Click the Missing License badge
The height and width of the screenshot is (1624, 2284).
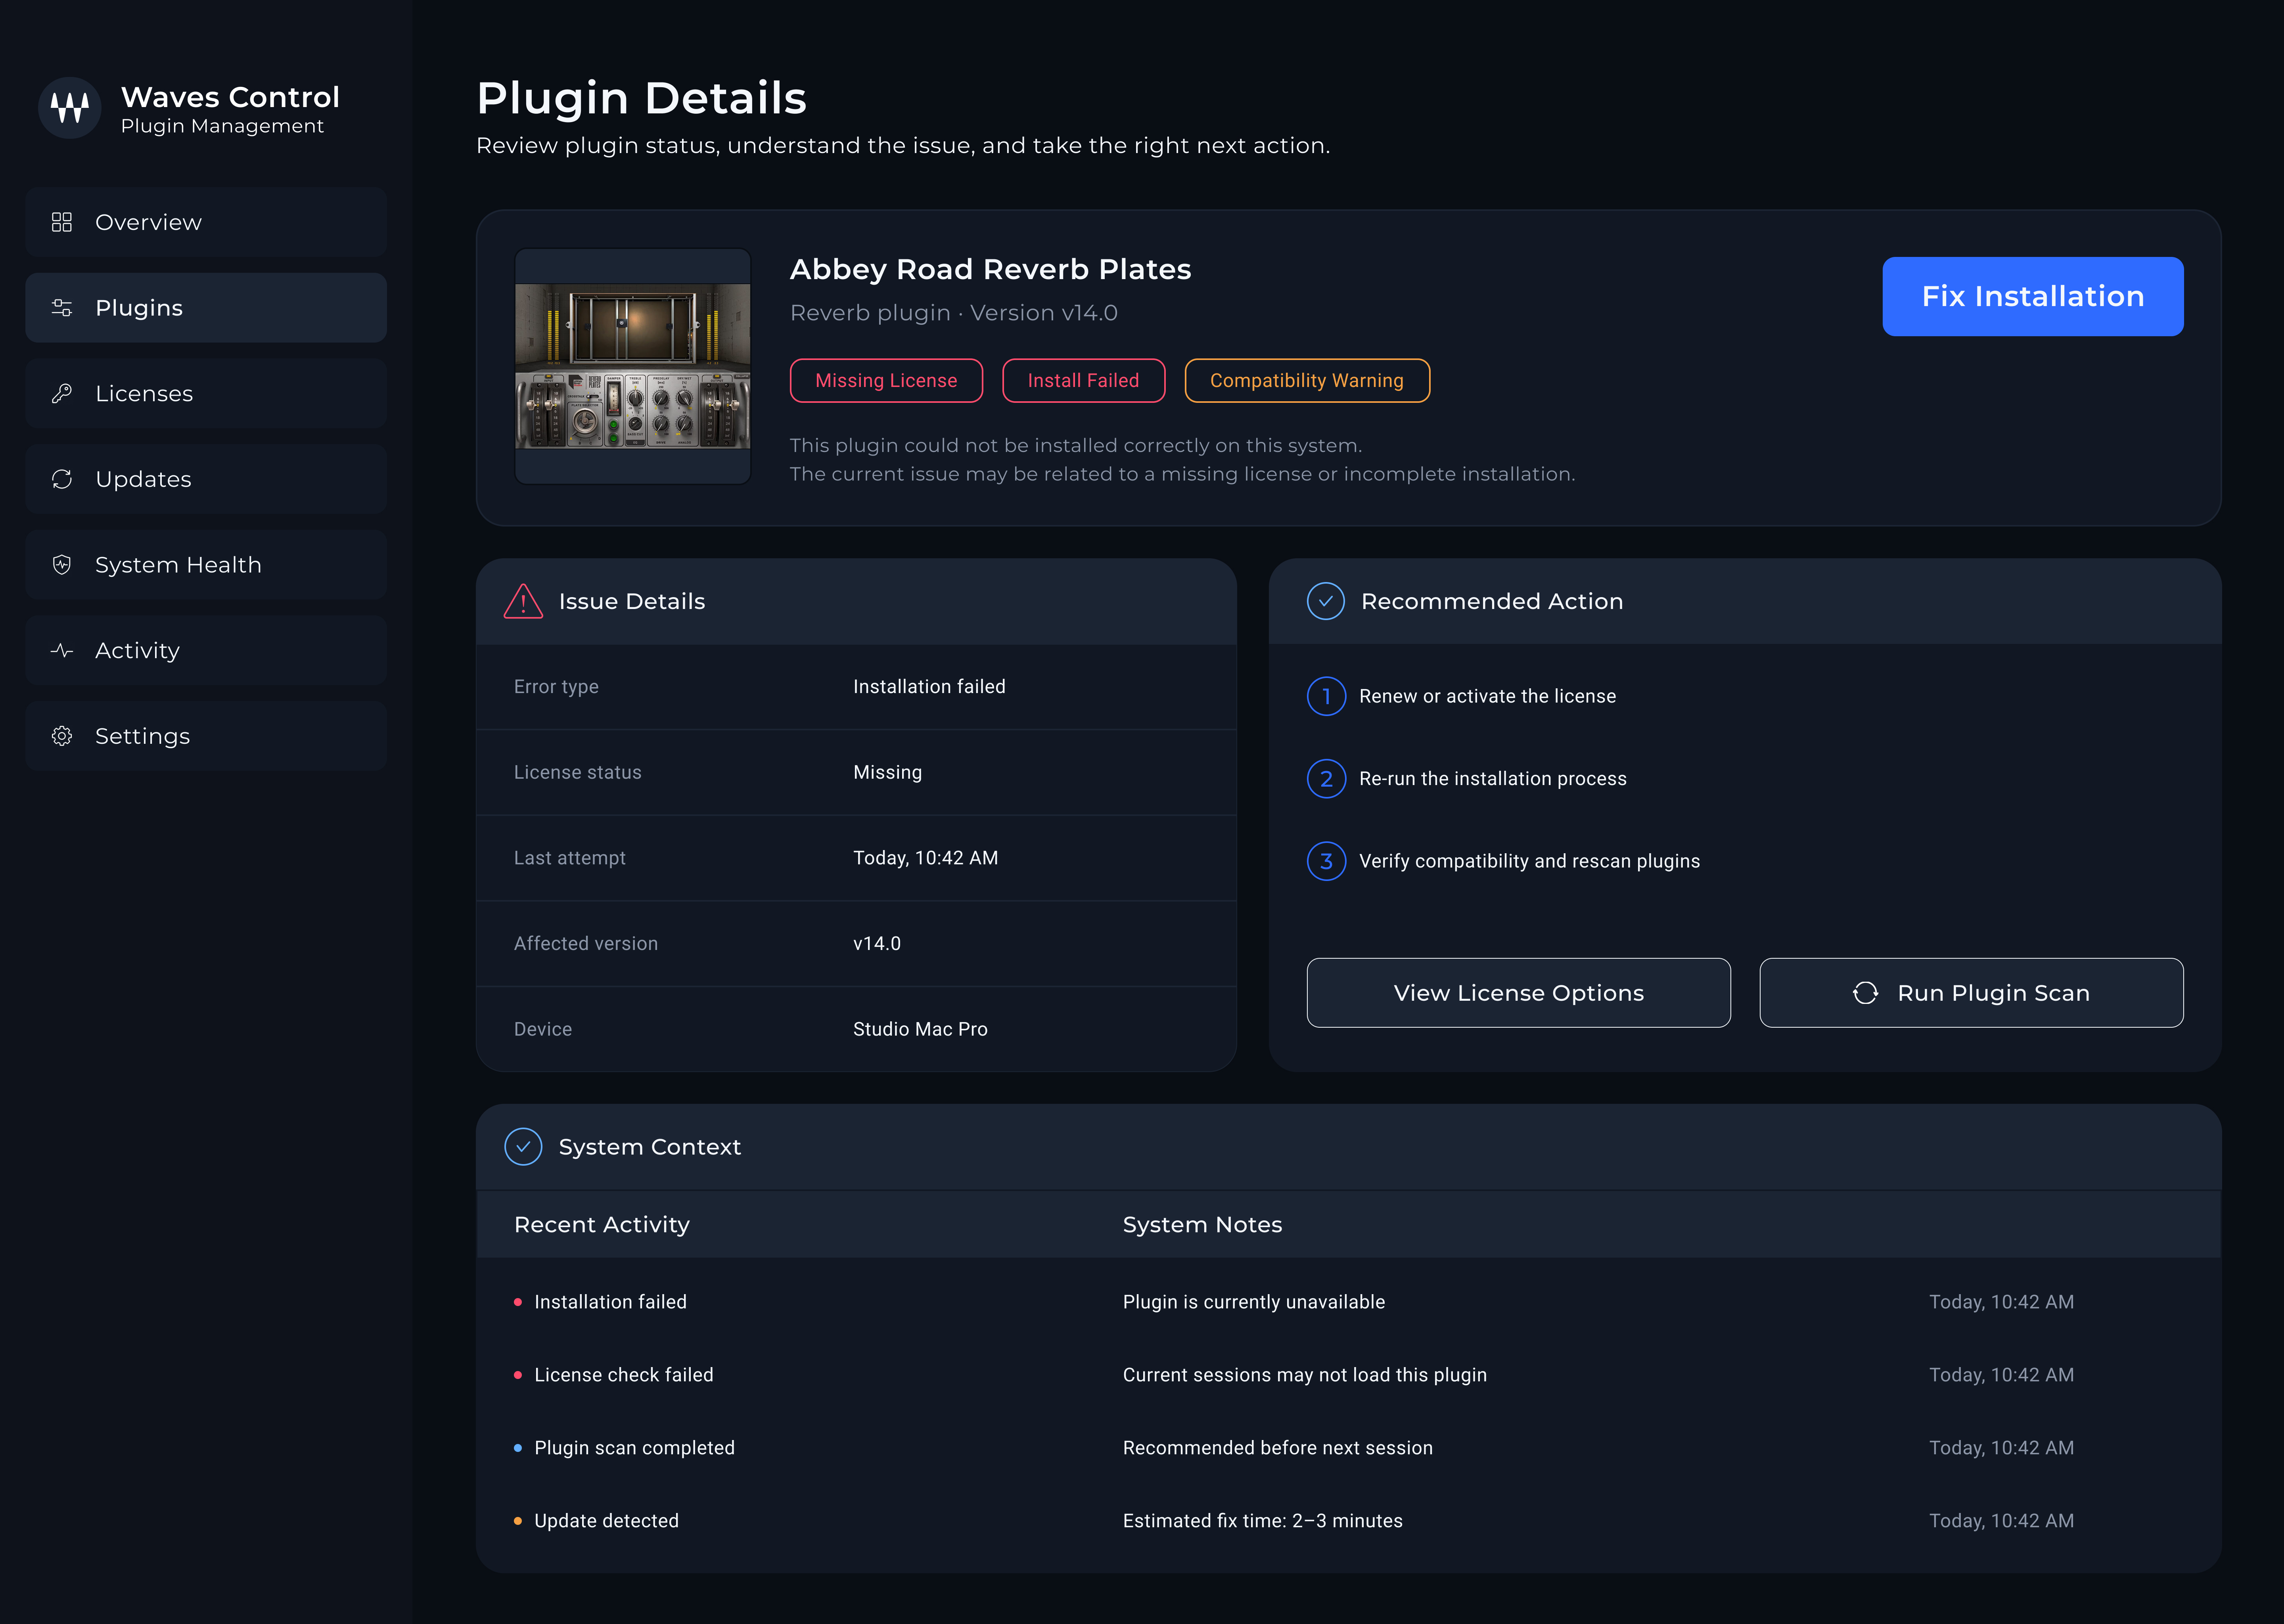(886, 381)
